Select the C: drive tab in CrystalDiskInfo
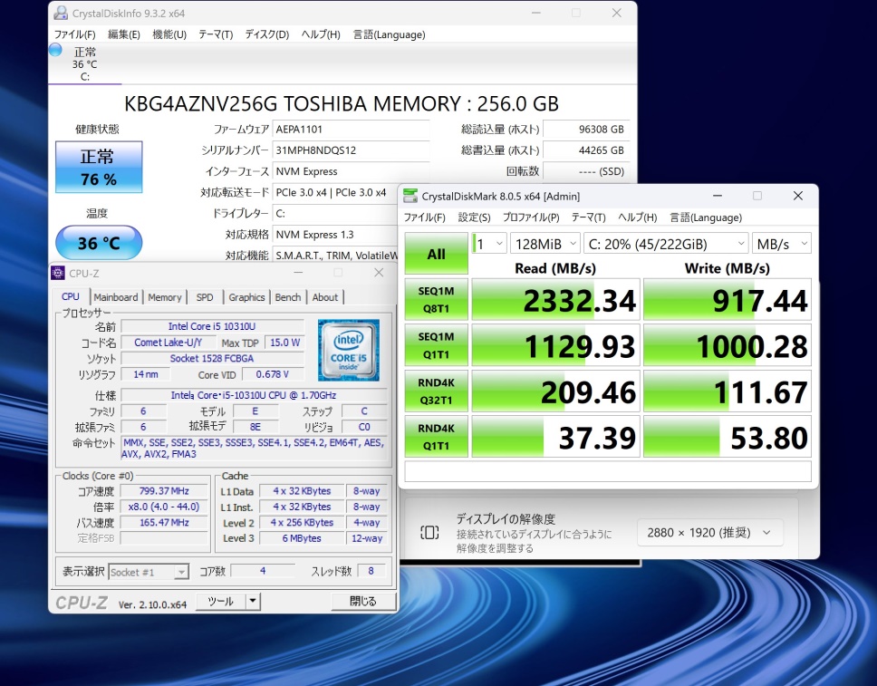Image resolution: width=877 pixels, height=686 pixels. (x=85, y=64)
